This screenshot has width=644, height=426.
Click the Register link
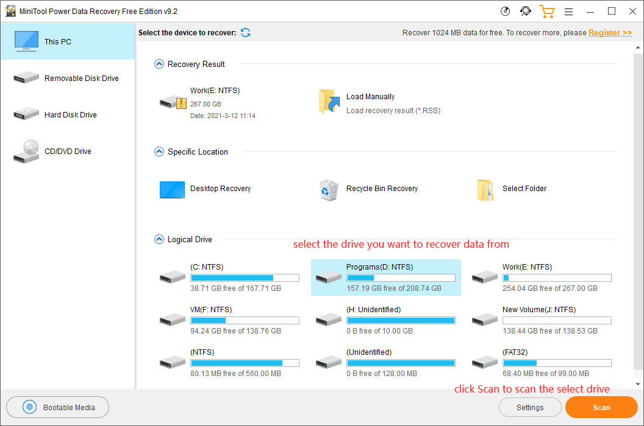(610, 32)
